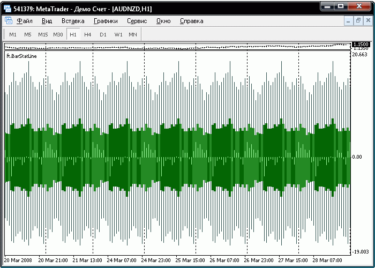Minimize the MetaTrader main window
The width and height of the screenshot is (375, 268).
327,6
